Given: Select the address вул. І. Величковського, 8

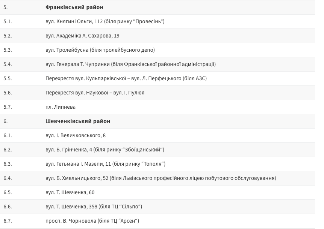Looking at the screenshot, I should (x=75, y=135).
